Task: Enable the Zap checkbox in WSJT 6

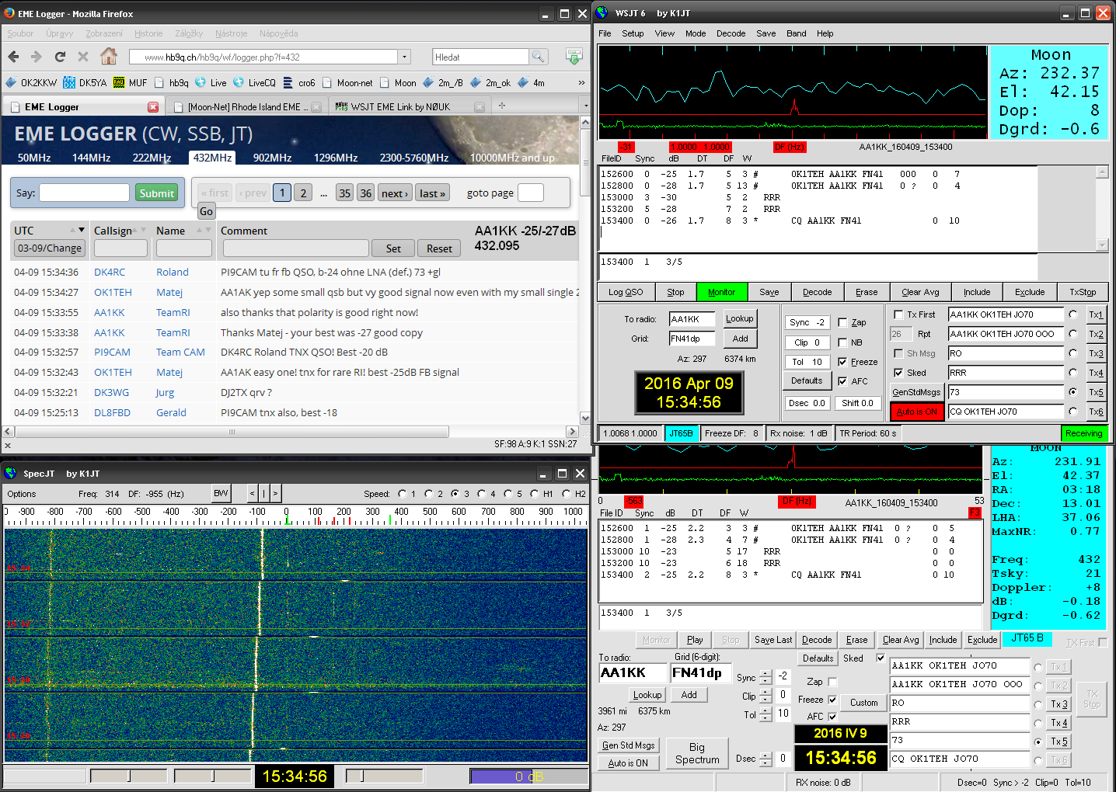Action: 842,322
